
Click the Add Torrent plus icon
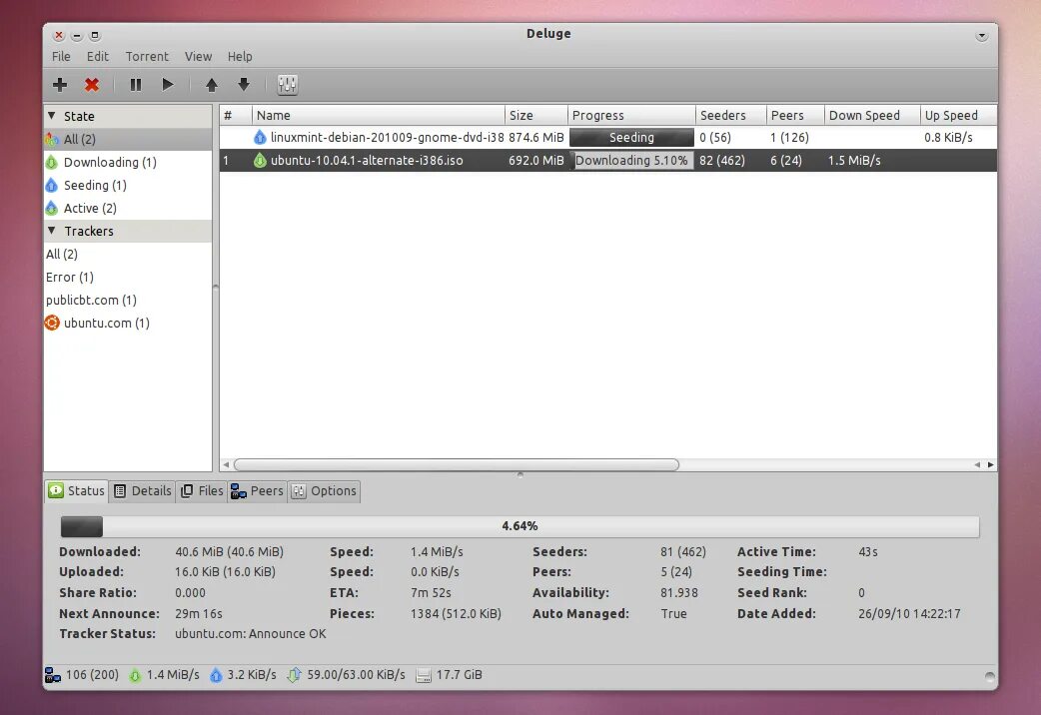click(60, 84)
